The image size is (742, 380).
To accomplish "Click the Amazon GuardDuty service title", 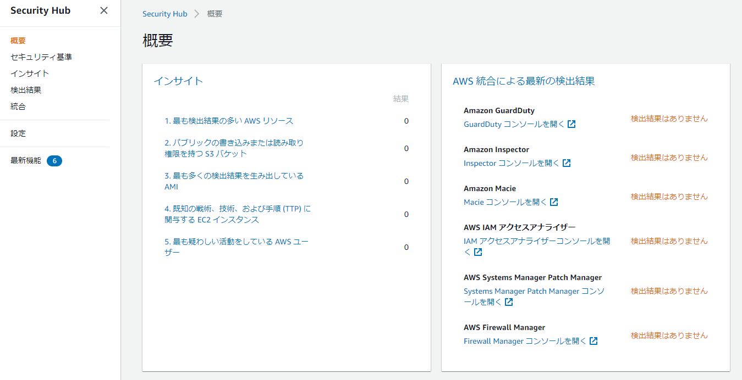I will 499,110.
